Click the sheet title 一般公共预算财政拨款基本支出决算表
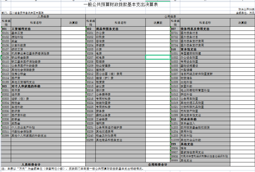 (127, 5)
